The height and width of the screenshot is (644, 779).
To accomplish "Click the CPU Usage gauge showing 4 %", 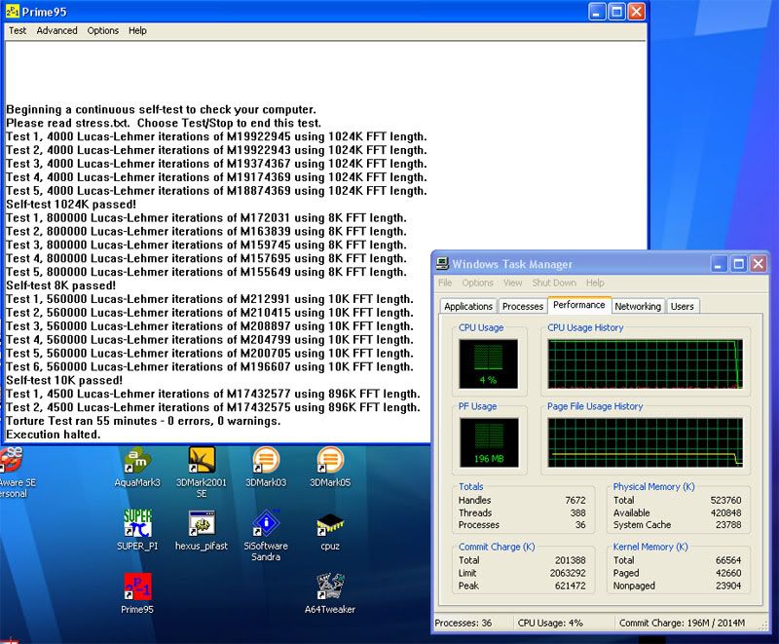I will click(x=489, y=363).
